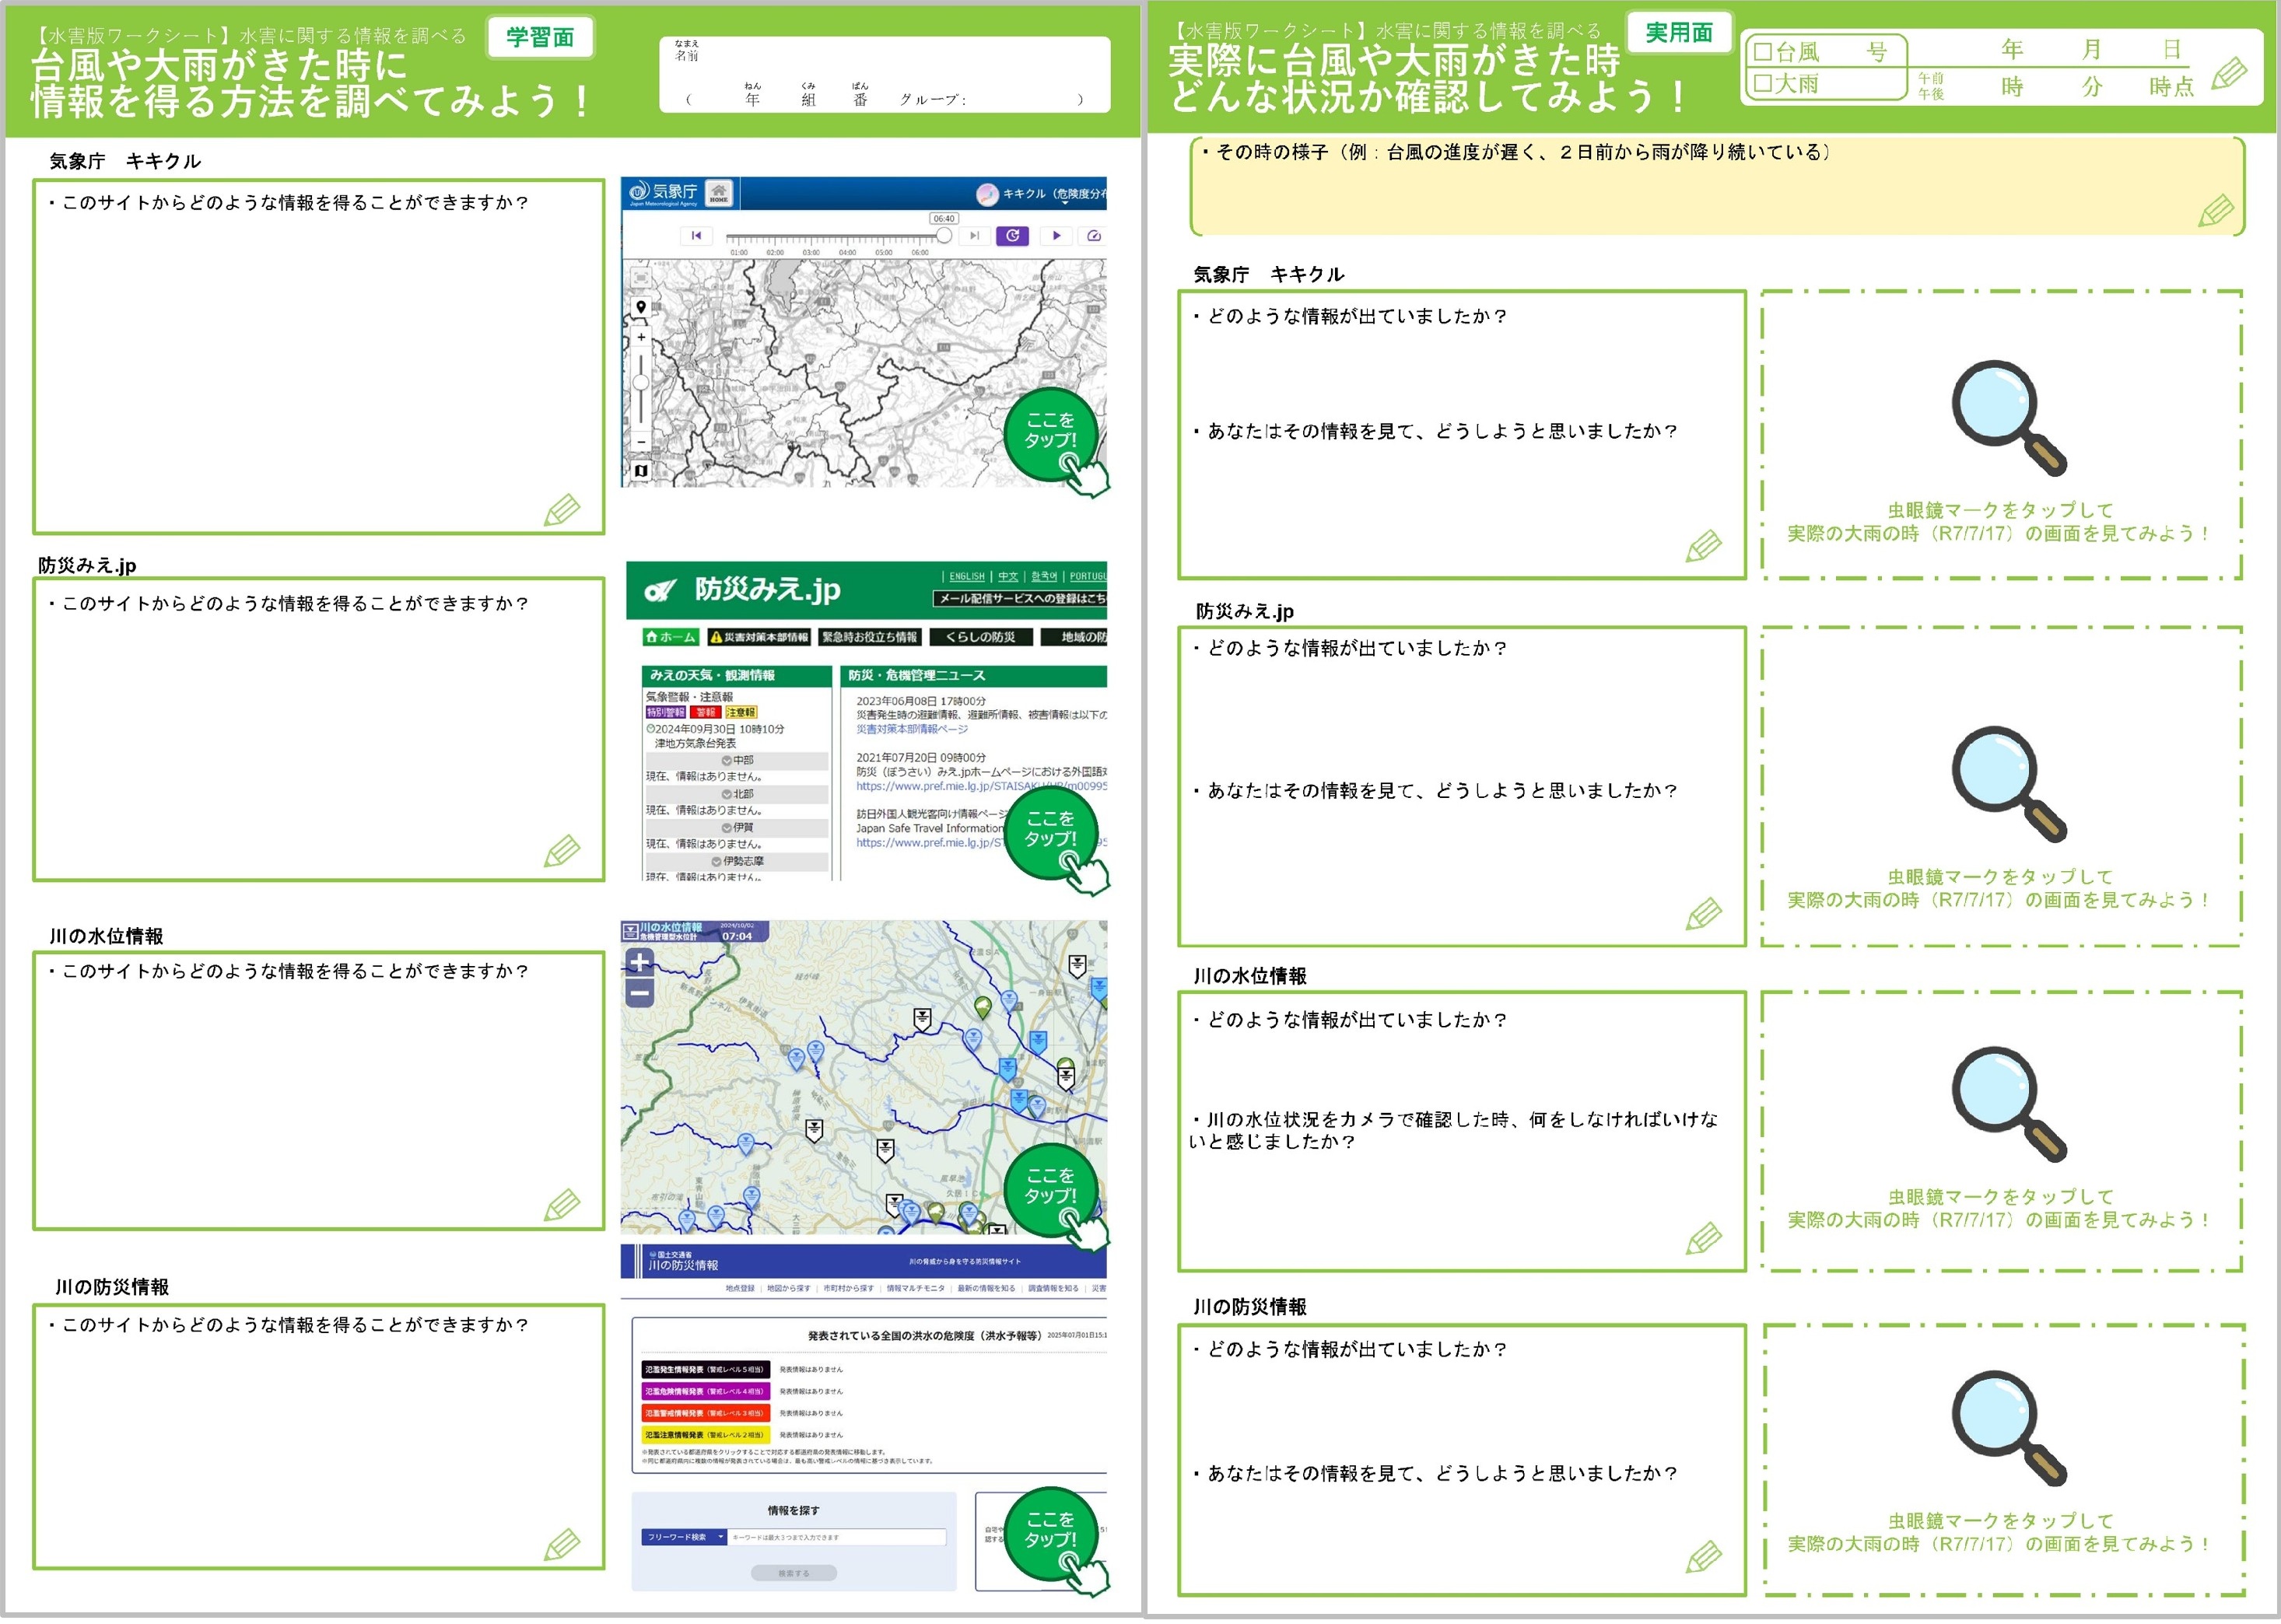Check the 大雨 checkbox
2281x1624 pixels.
tap(1763, 83)
